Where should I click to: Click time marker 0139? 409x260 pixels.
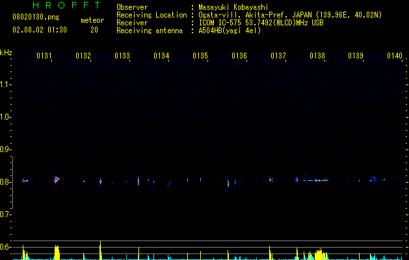356,56
